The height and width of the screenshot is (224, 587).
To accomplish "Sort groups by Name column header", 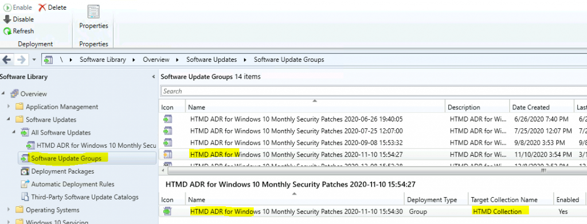I will tap(315, 107).
